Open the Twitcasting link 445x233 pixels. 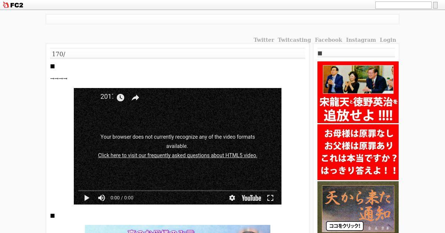tap(294, 40)
